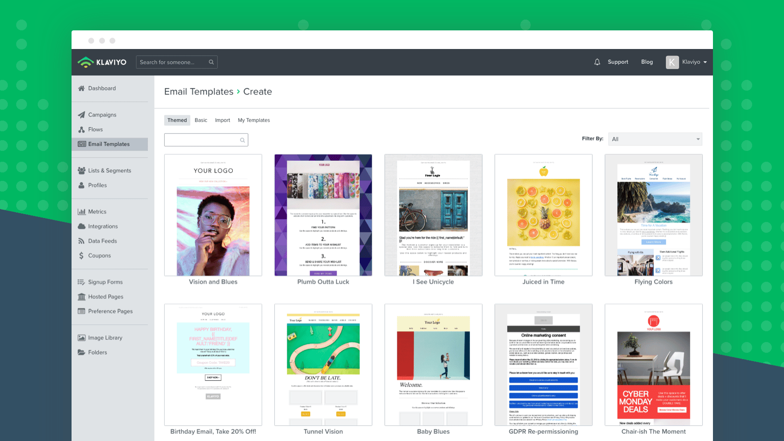Screen dimensions: 784x441
Task: Click magnifier icon in top search bar
Action: (x=211, y=62)
